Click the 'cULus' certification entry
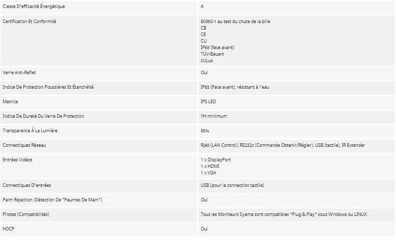Image resolution: width=396 pixels, height=242 pixels. (x=207, y=61)
